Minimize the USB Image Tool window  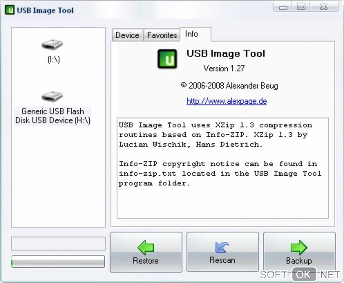click(x=283, y=7)
